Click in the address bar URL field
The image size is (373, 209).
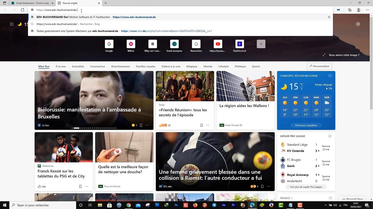coord(180,10)
